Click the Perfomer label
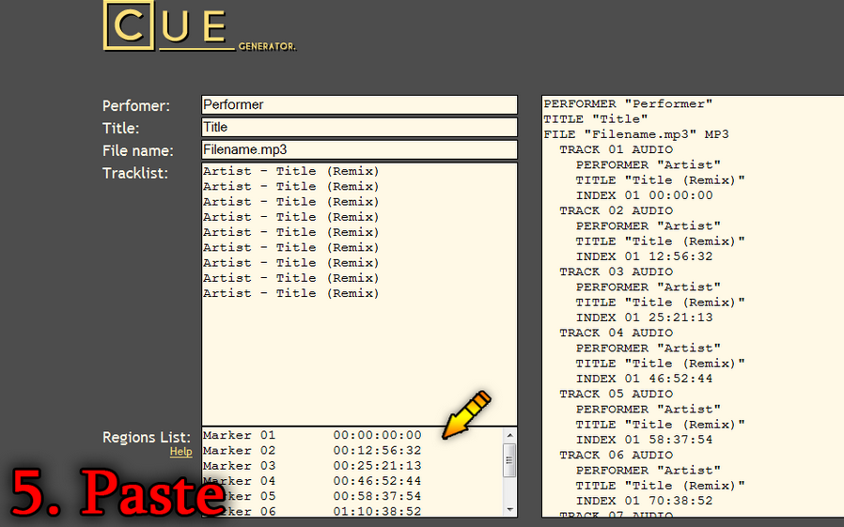Viewport: 844px width, 527px height. [x=136, y=106]
